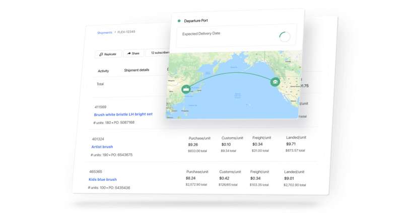Switch to the Shipment details tab

pos(137,70)
